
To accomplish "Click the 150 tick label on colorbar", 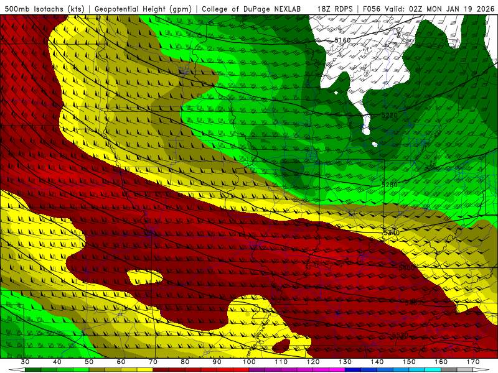I will [409, 362].
